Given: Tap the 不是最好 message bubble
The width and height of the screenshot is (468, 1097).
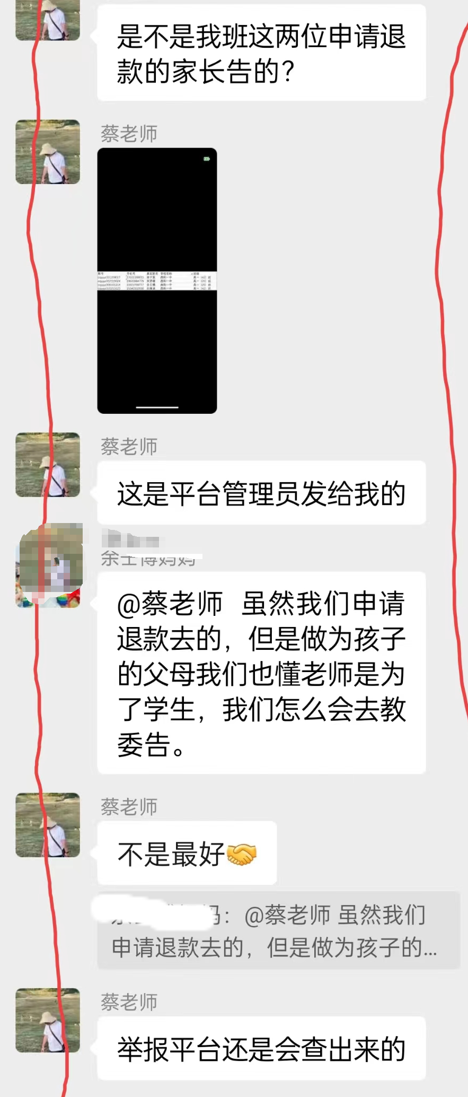Looking at the screenshot, I should [x=187, y=853].
